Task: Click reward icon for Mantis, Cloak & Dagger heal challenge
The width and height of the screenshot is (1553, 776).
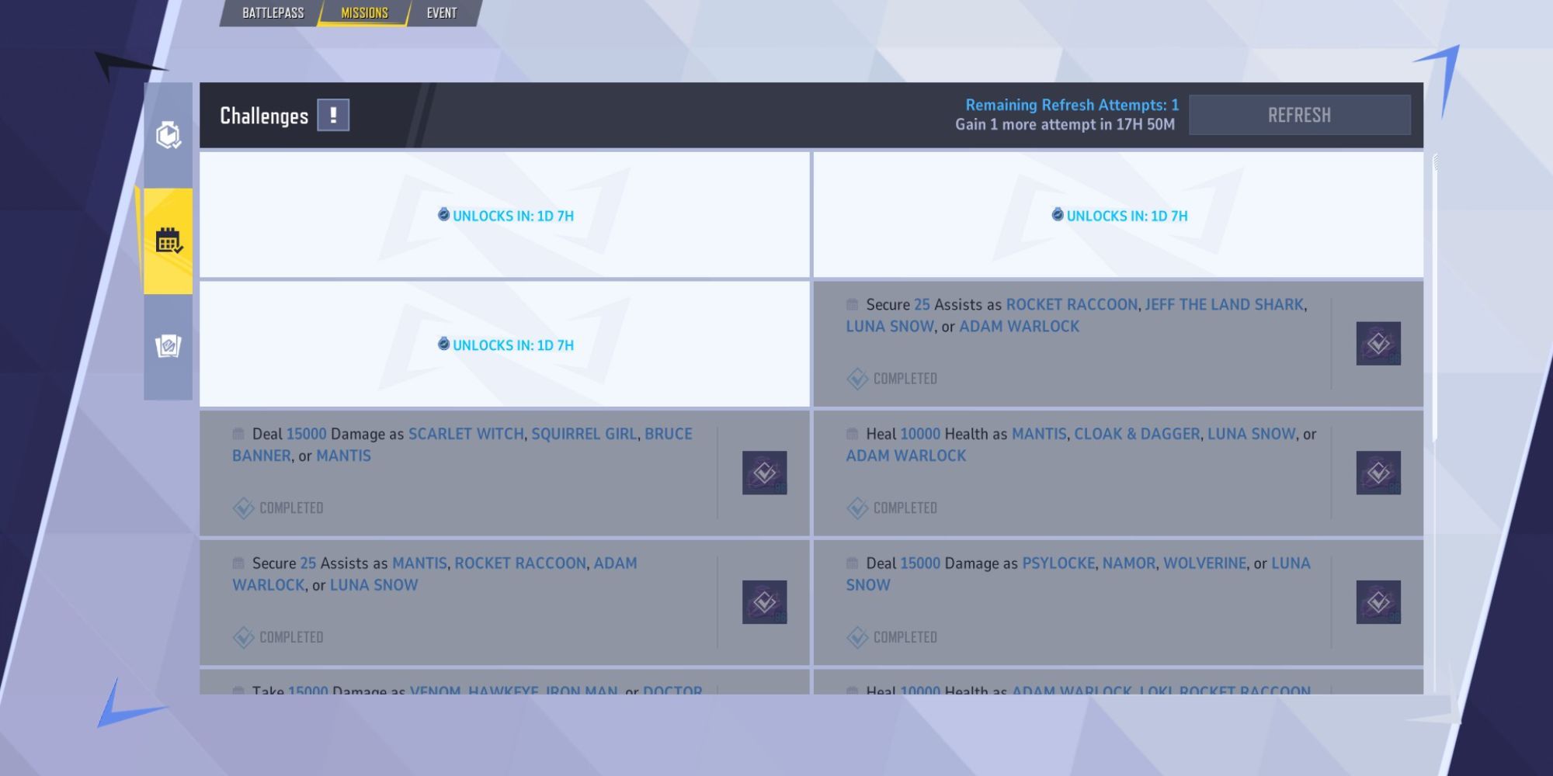Action: pyautogui.click(x=1378, y=473)
